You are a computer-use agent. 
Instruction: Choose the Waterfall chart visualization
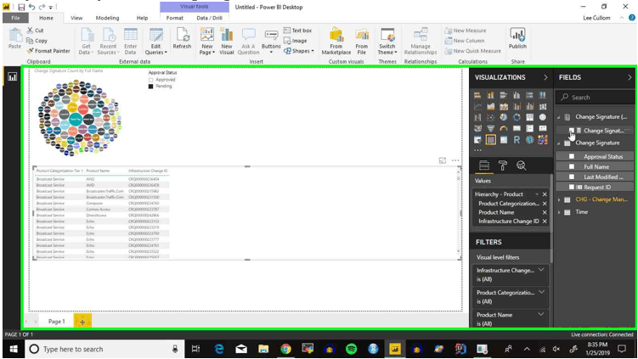477,117
